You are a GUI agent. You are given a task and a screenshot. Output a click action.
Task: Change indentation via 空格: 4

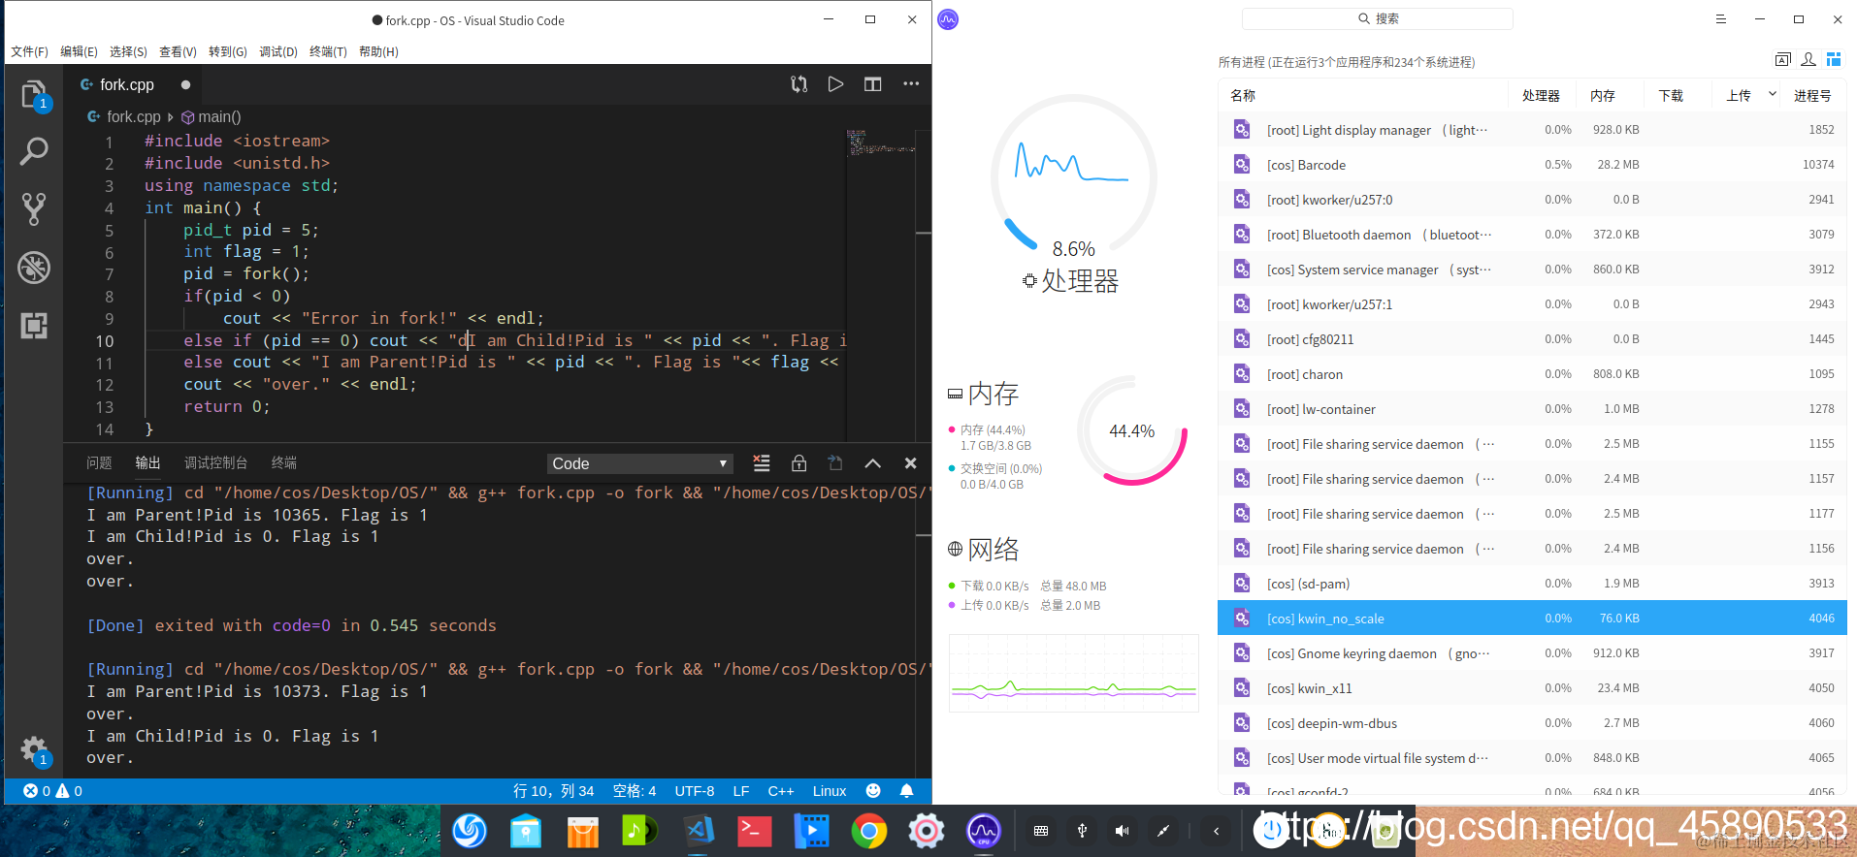pyautogui.click(x=635, y=791)
